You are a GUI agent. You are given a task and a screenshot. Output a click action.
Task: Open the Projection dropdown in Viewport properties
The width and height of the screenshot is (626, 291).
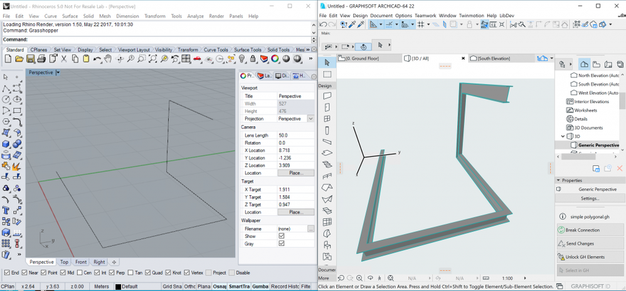310,119
